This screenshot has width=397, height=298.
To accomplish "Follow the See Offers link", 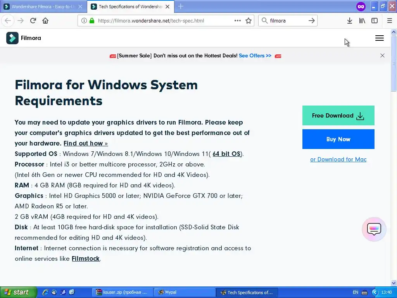I will 255,55.
